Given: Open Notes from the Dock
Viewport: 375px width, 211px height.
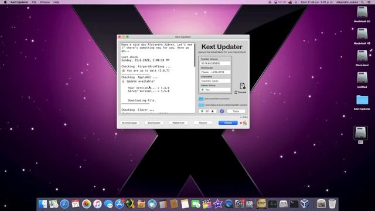Looking at the screenshot, I should [185, 204].
